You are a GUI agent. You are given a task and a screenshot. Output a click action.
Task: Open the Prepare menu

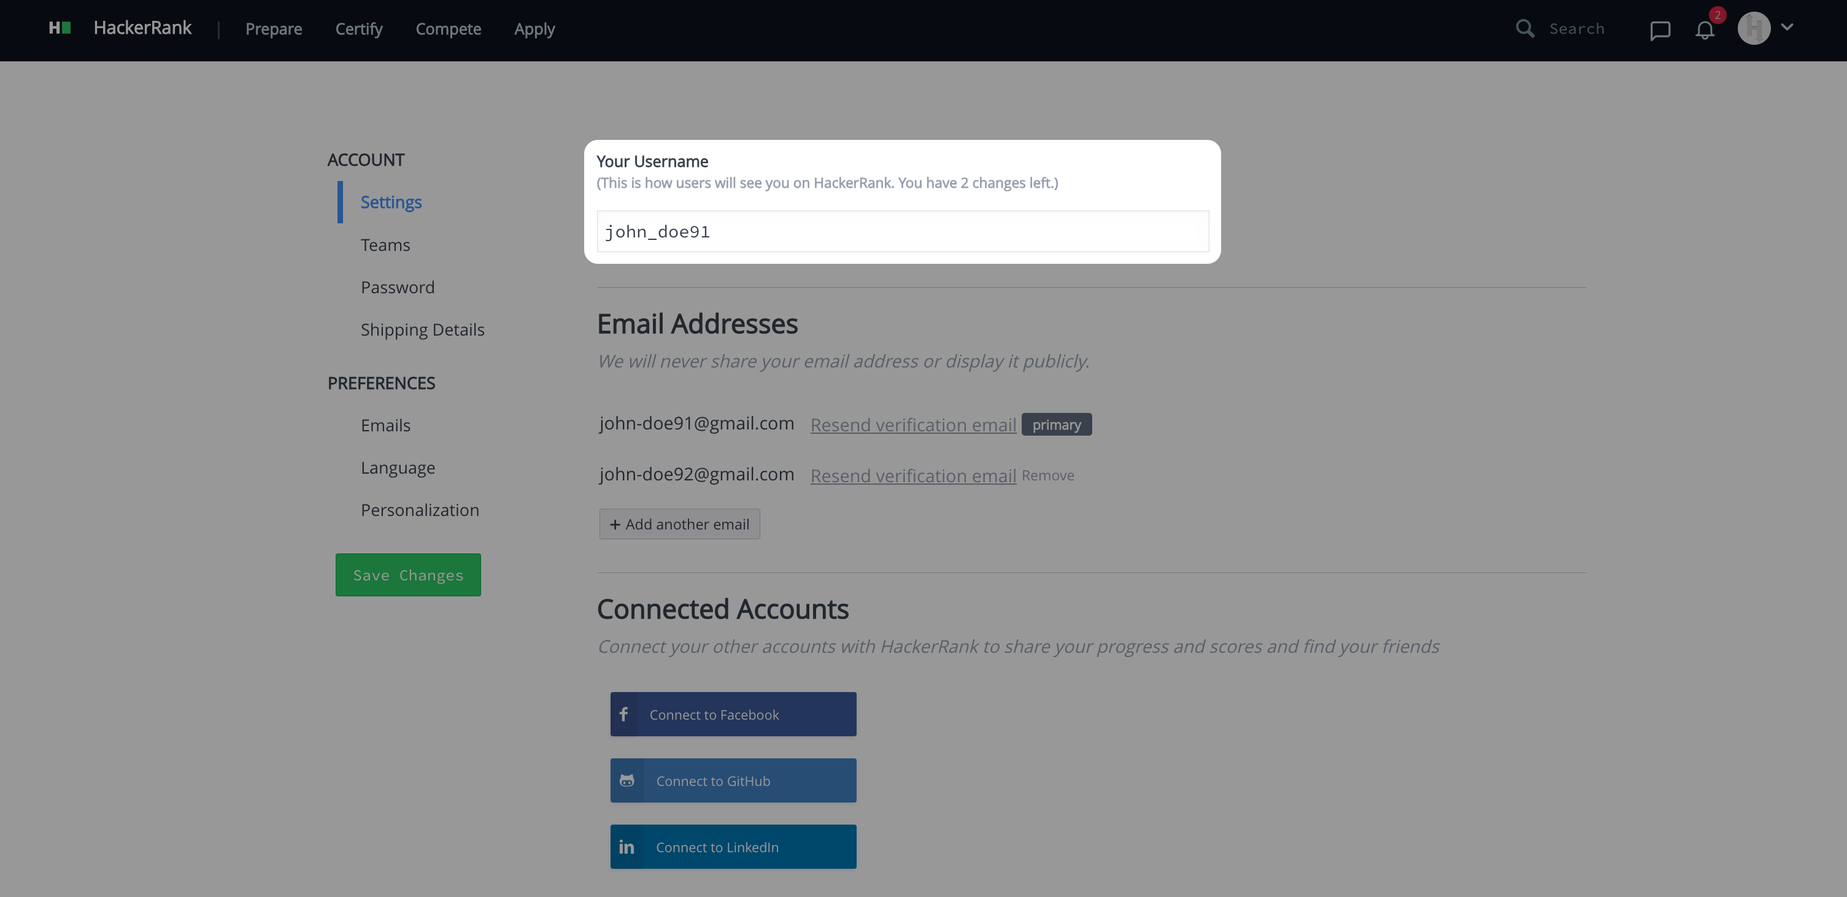[x=274, y=29]
